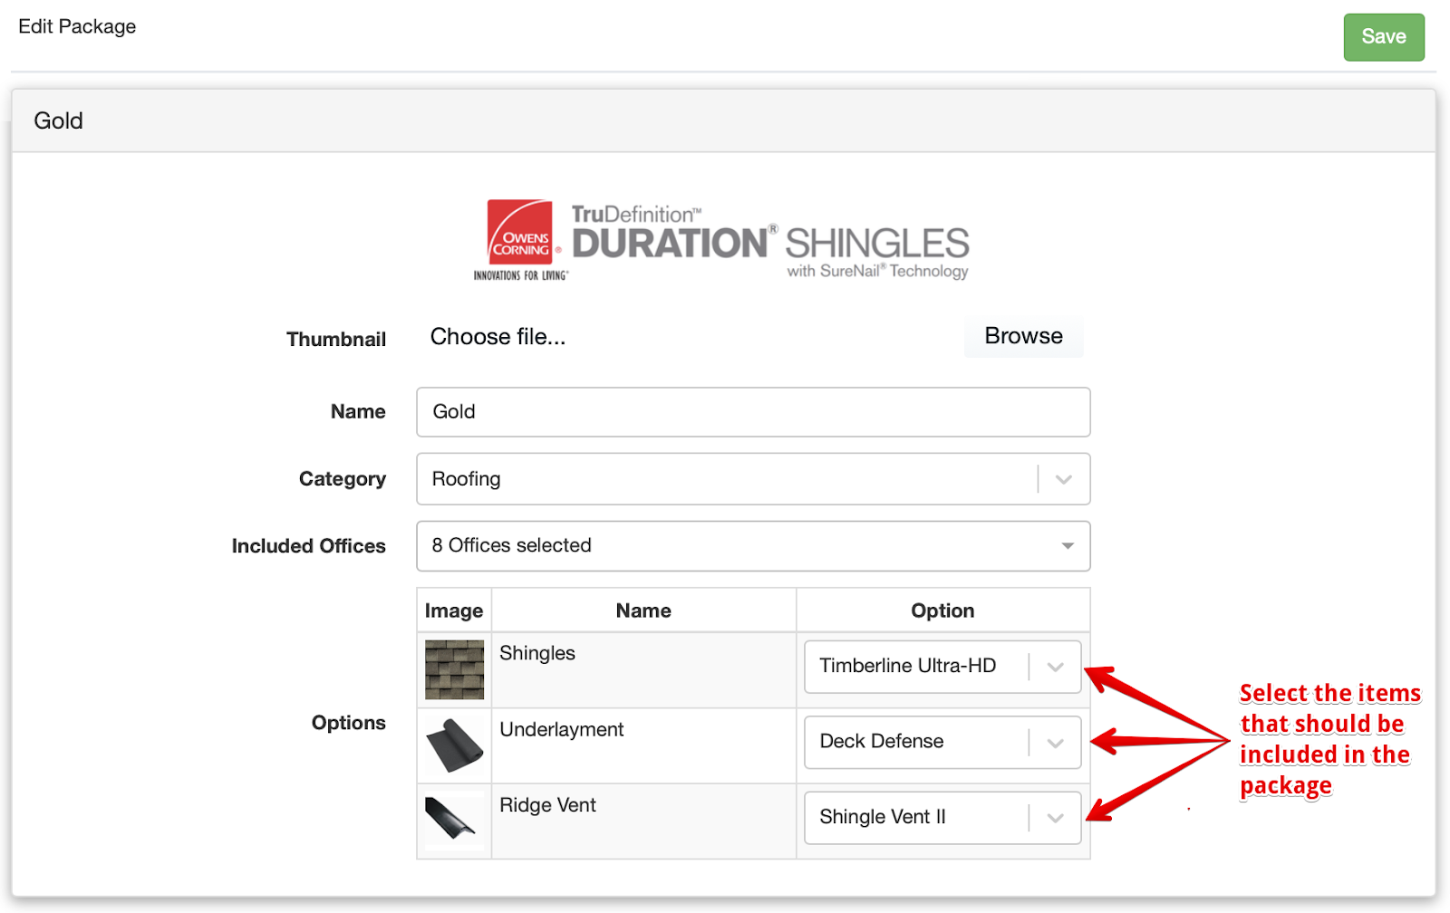Click the Options section label

pos(349,723)
